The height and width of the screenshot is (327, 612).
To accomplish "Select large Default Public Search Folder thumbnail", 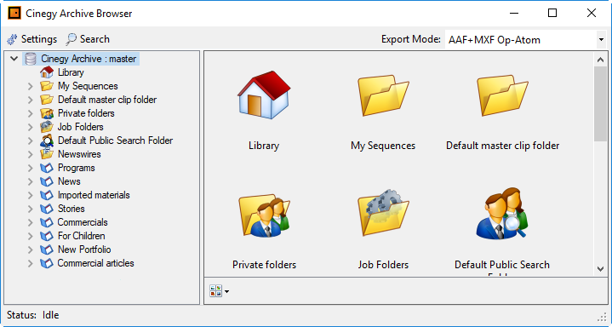I will (502, 213).
